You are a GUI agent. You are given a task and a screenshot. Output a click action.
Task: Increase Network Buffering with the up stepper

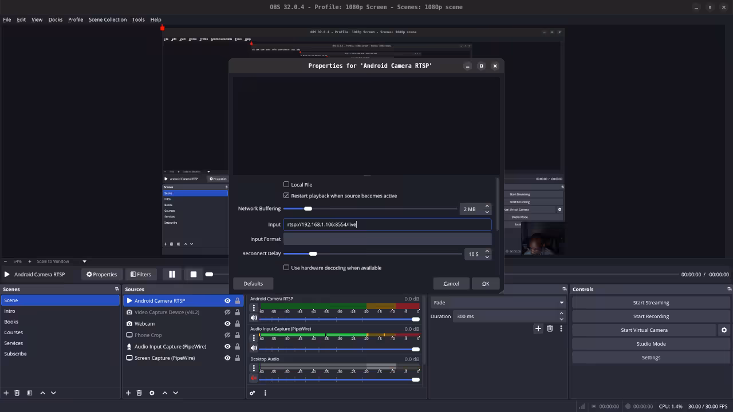pyautogui.click(x=487, y=205)
